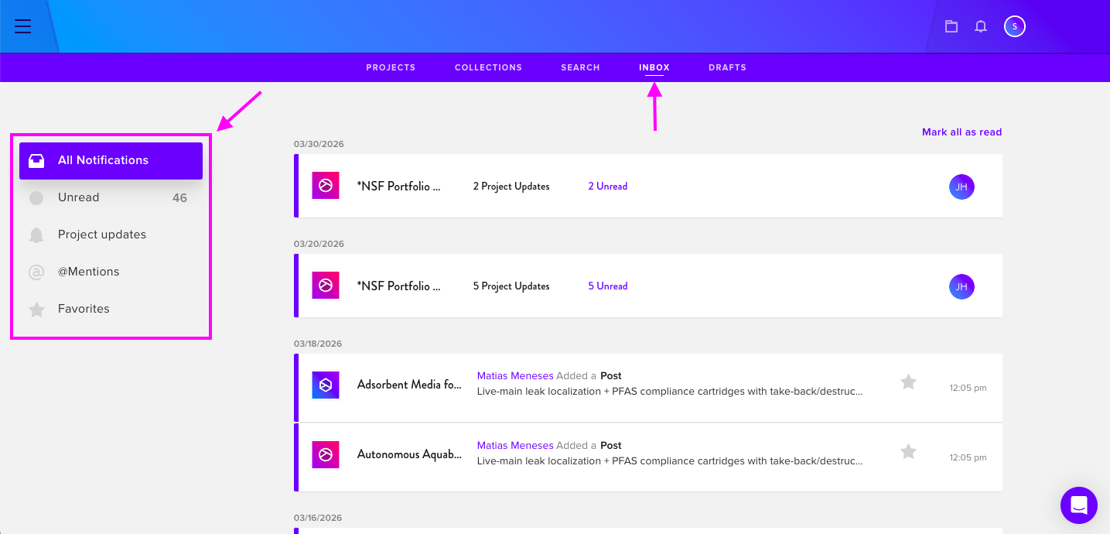The image size is (1110, 534).
Task: Click Mark all as read
Action: (961, 132)
